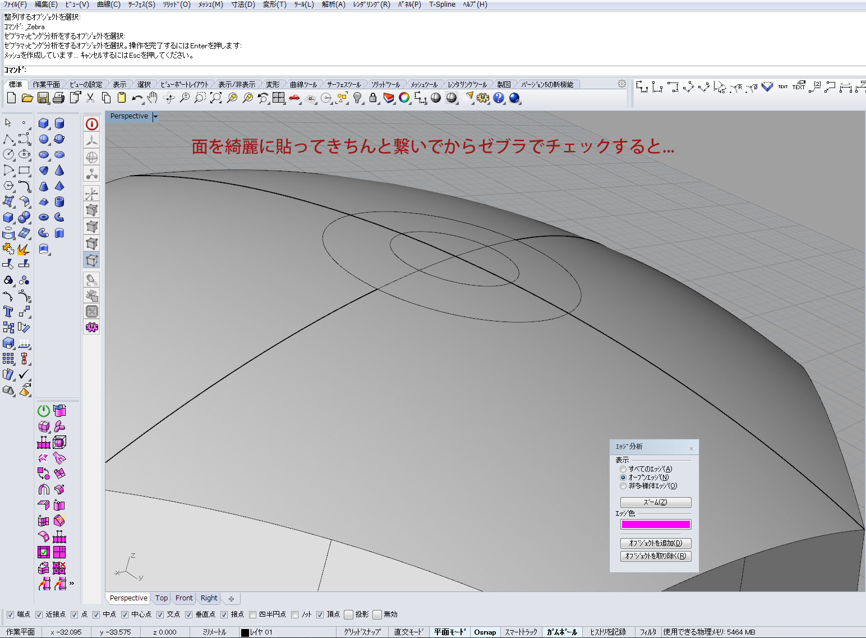
Task: Toggle the 中点 osnap checkbox
Action: [x=96, y=614]
